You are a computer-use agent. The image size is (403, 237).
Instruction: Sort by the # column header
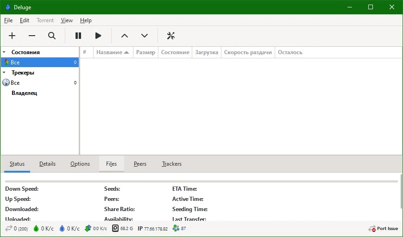tap(87, 52)
